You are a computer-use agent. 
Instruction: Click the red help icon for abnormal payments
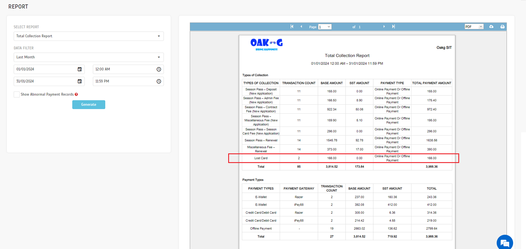click(x=76, y=94)
